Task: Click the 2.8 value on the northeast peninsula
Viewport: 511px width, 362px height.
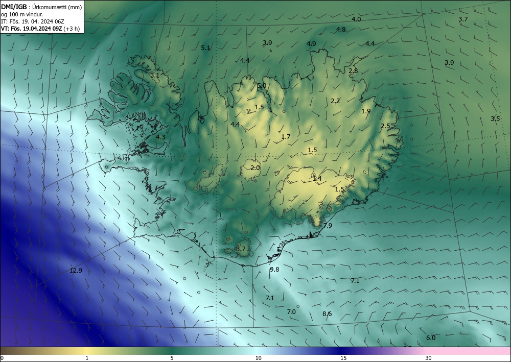Action: tap(353, 70)
